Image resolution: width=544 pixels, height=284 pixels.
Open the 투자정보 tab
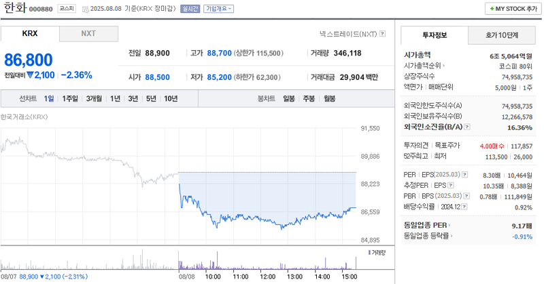(x=435, y=35)
